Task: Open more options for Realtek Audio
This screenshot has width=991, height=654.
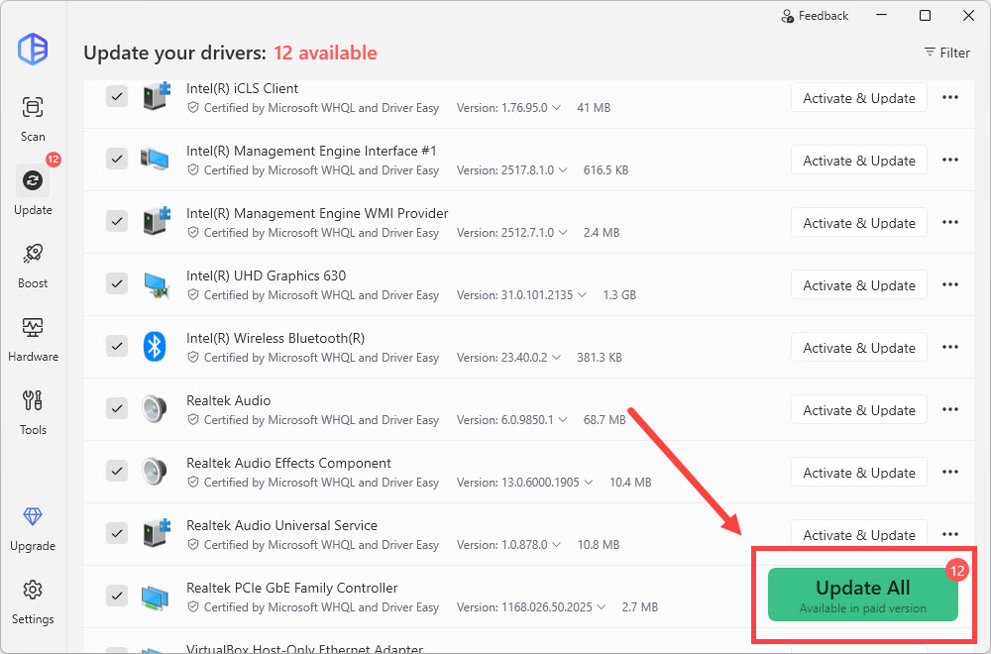Action: [949, 410]
